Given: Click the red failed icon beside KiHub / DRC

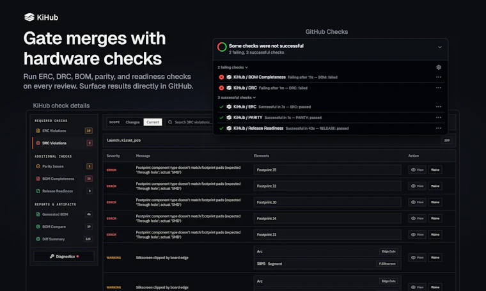Looking at the screenshot, I should pyautogui.click(x=221, y=88).
